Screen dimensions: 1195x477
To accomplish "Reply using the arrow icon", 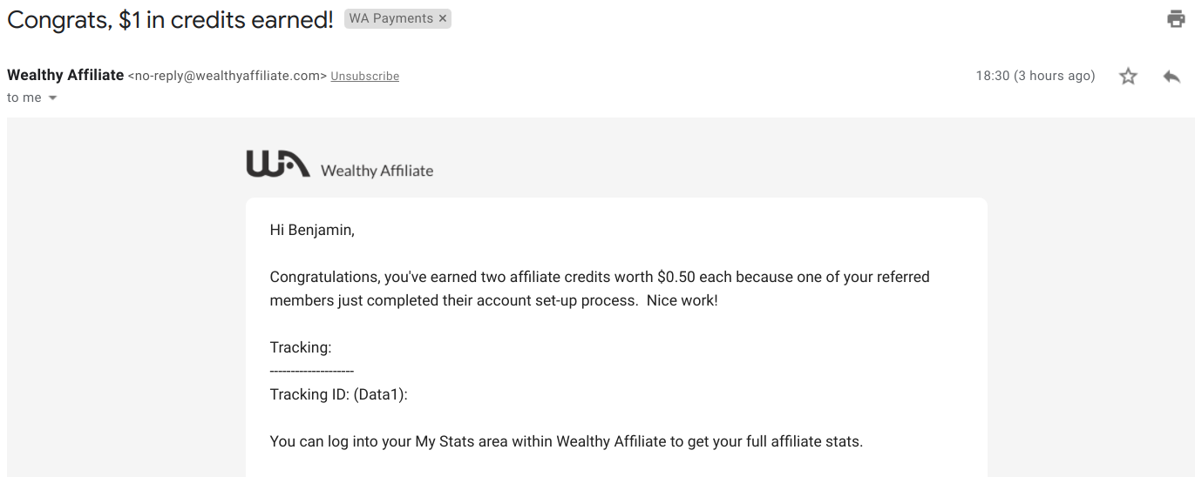I will tap(1171, 77).
